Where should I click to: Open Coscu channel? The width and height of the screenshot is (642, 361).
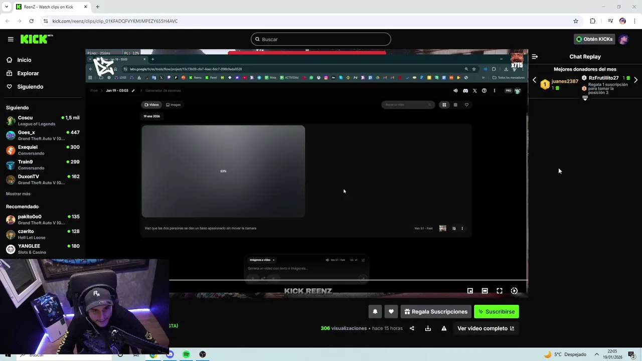tap(43, 121)
